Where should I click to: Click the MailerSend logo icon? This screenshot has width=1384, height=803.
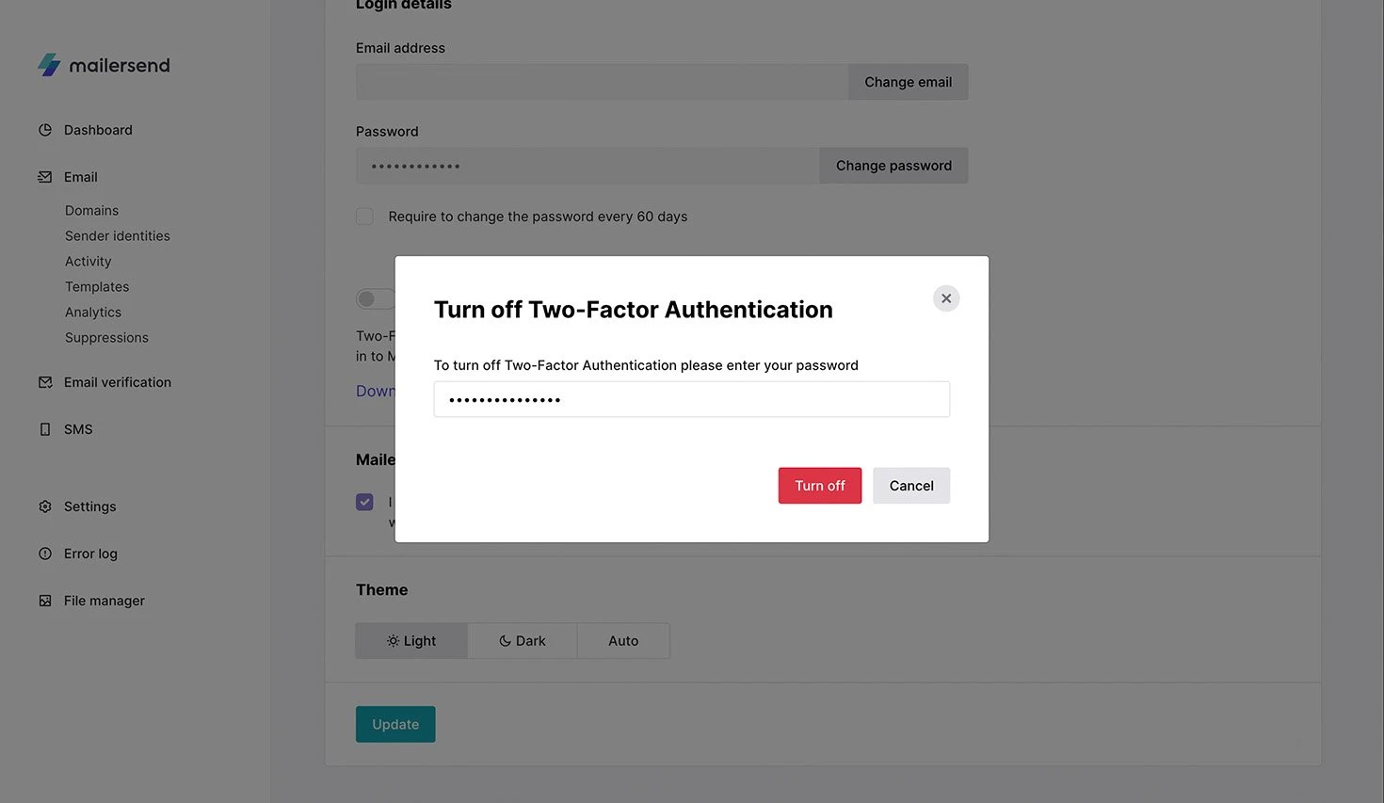(49, 65)
